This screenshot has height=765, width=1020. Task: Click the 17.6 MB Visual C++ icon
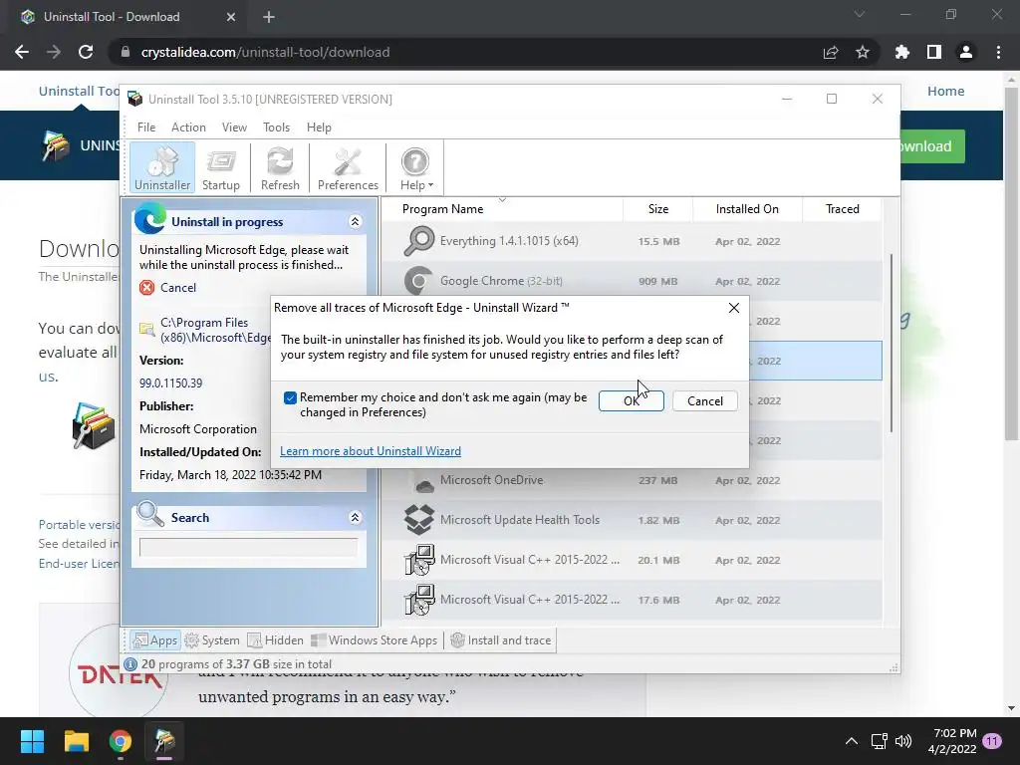[419, 600]
